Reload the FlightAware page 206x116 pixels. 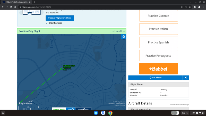pos(11,7)
